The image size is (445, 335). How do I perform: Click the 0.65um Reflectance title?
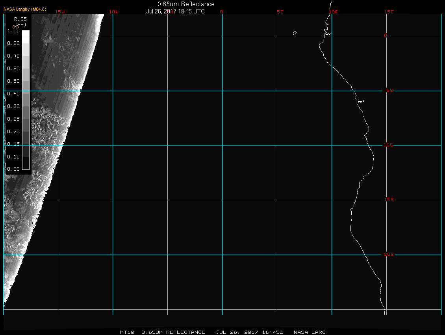[x=186, y=4]
